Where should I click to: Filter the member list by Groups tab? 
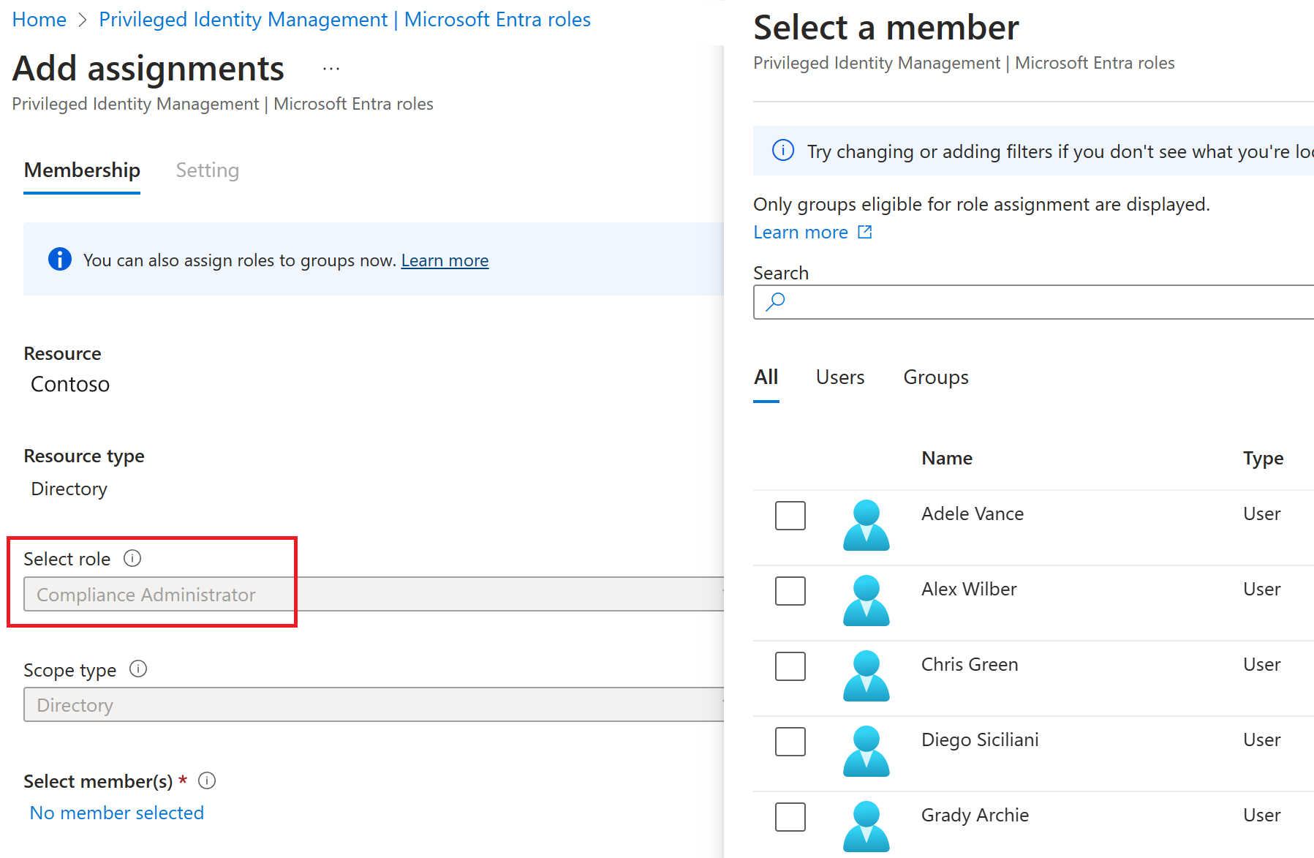(x=935, y=377)
